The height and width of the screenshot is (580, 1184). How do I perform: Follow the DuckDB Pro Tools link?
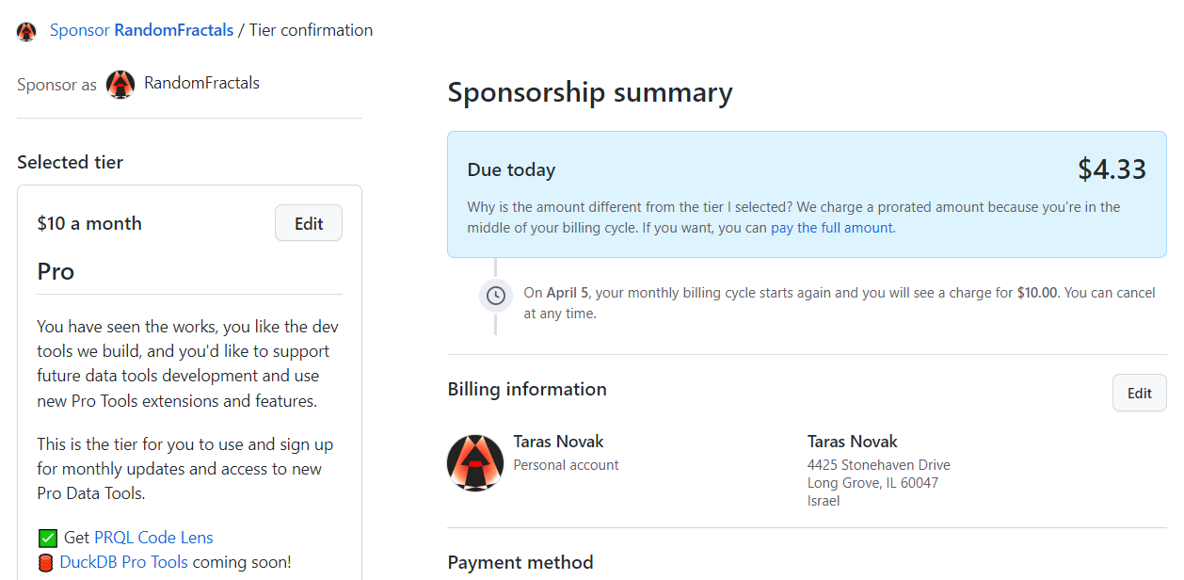click(x=123, y=562)
